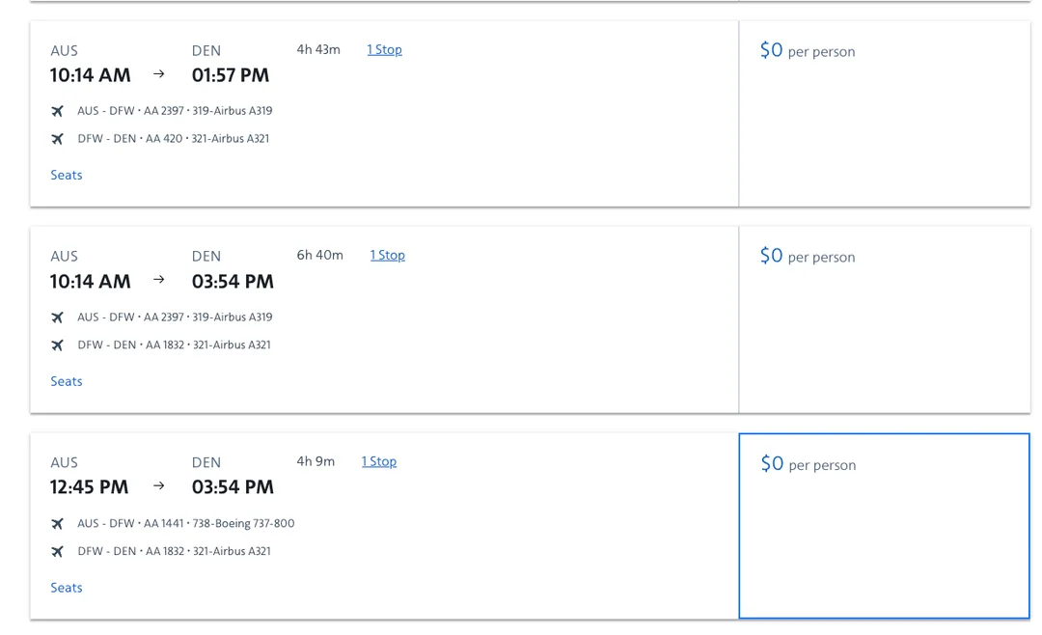Click arrow between 10:14 AM and 01:57 PM
This screenshot has width=1042, height=635.
click(x=159, y=74)
